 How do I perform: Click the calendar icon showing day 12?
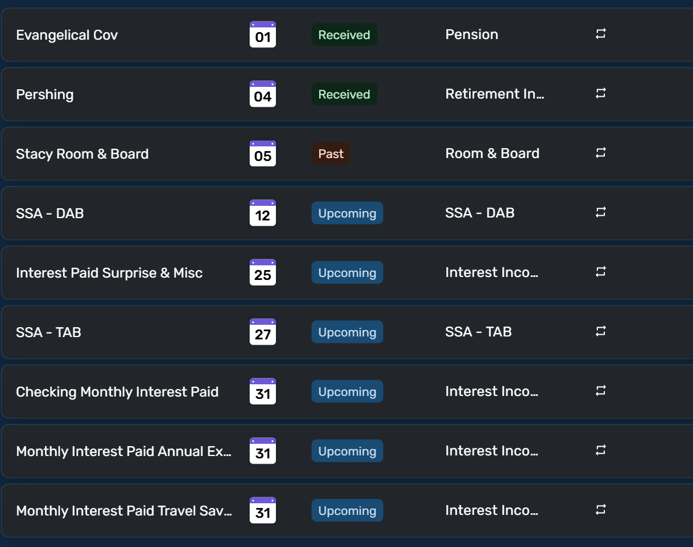pos(262,213)
